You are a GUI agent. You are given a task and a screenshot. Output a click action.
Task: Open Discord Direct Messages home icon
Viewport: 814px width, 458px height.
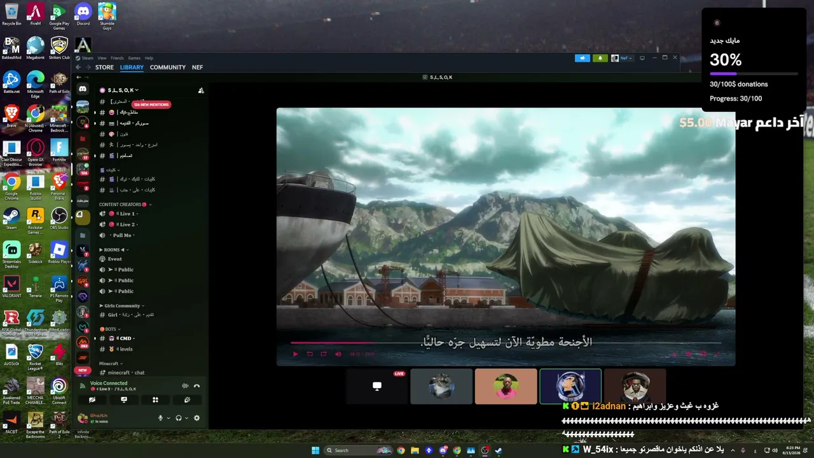83,89
